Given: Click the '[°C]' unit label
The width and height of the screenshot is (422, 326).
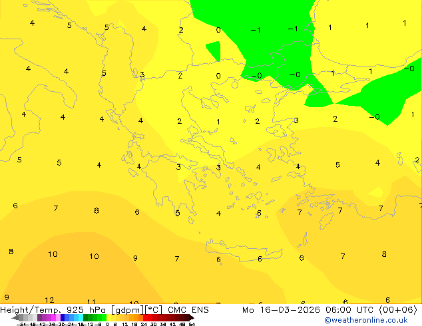Looking at the screenshot, I should [154, 310].
